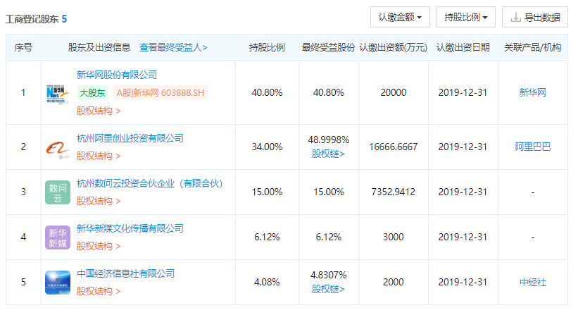Click the 中经社 related product link
This screenshot has height=315, width=578.
tap(533, 282)
